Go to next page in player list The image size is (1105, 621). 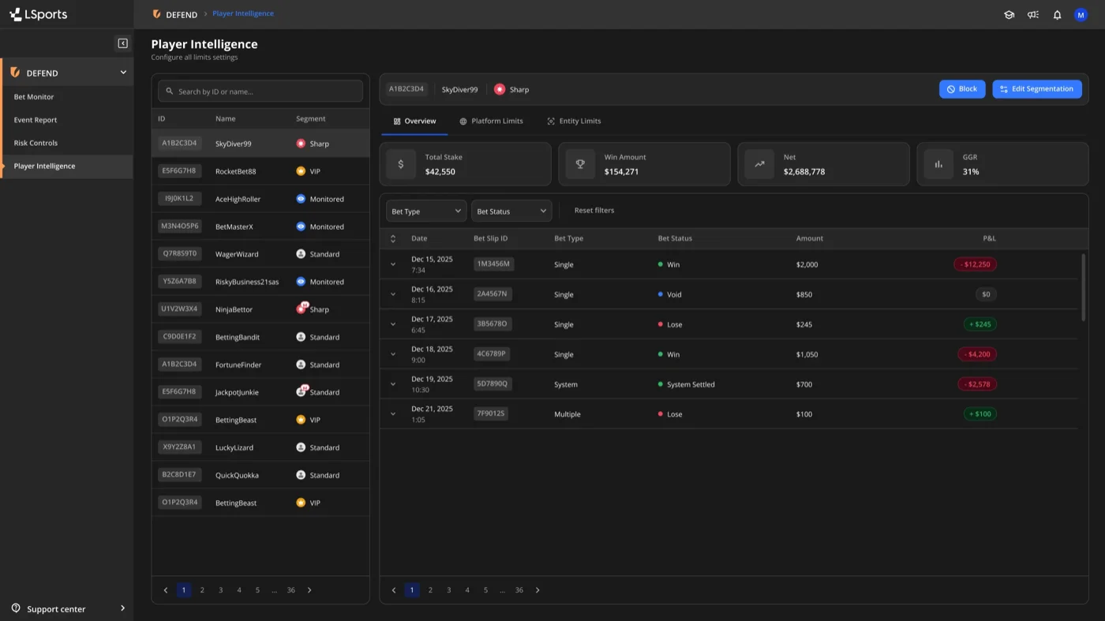pyautogui.click(x=309, y=590)
